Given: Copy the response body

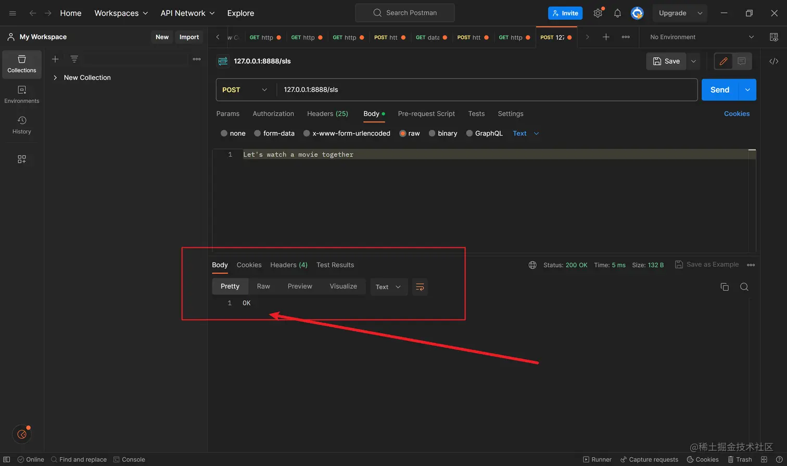Looking at the screenshot, I should point(725,287).
